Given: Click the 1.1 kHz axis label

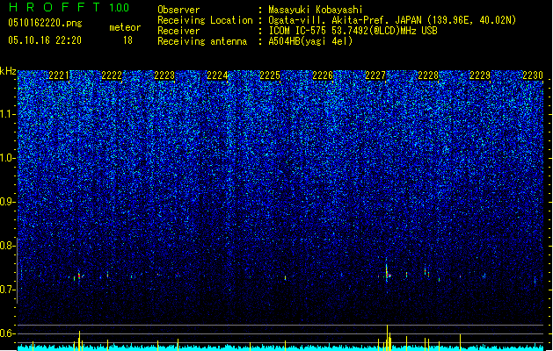Looking at the screenshot, I should click(8, 114).
